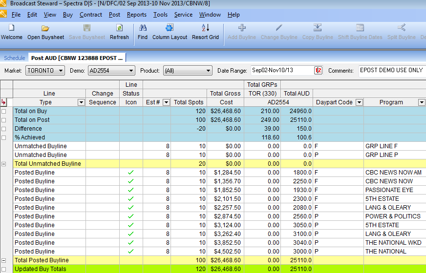426x273 pixels.
Task: Click the Total Spots column header
Action: (189, 102)
